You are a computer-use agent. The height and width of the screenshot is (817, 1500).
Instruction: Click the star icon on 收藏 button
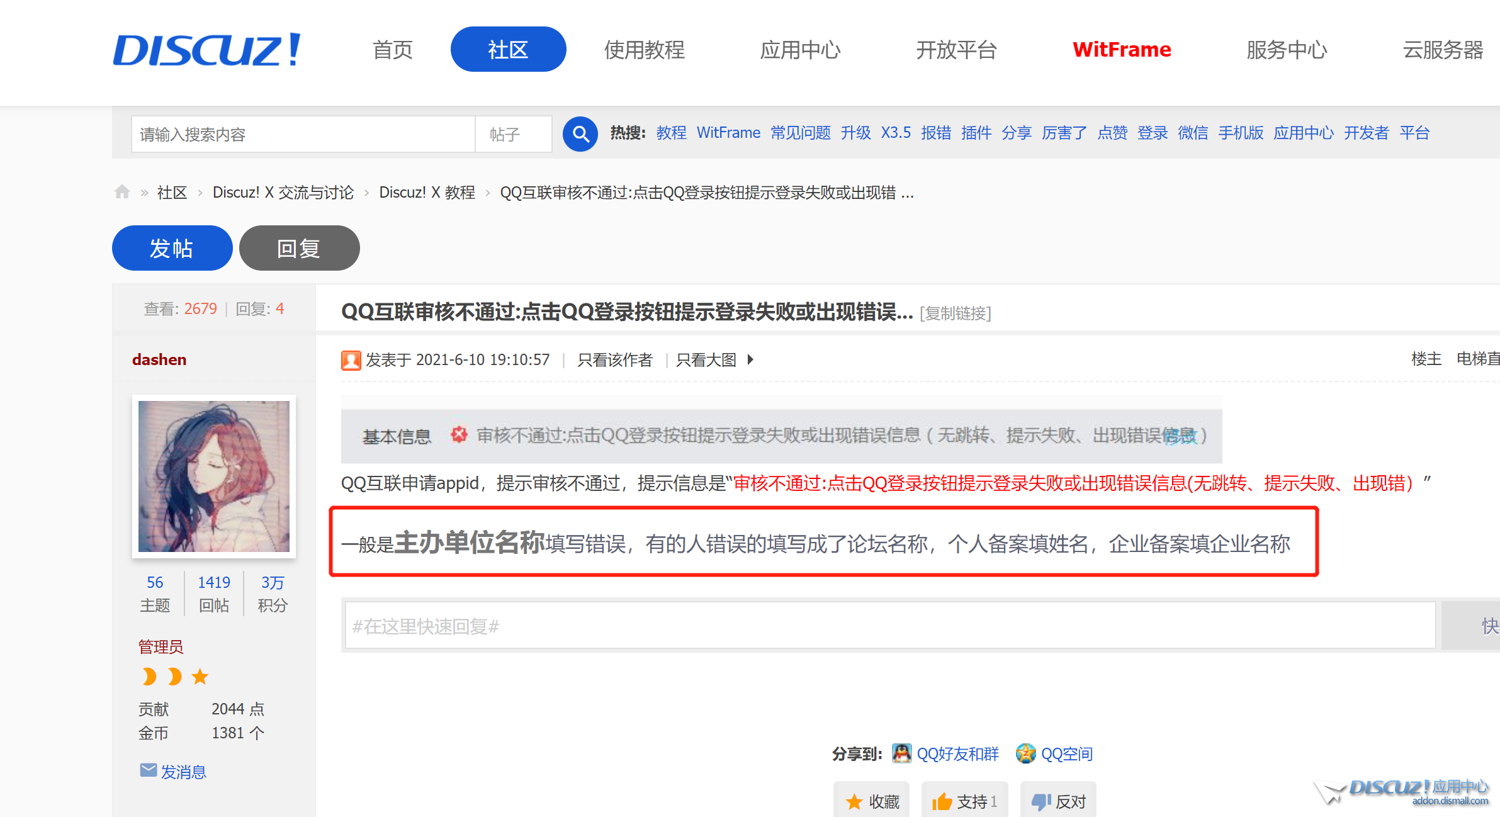(854, 801)
